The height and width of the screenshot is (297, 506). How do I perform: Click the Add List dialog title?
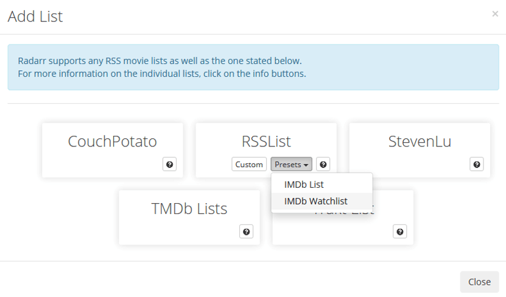point(35,16)
